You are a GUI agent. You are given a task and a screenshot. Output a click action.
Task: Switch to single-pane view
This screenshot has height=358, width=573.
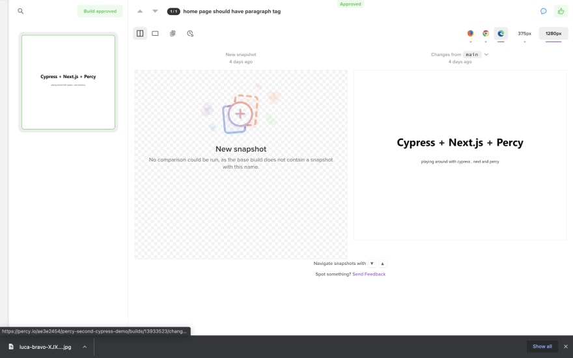(x=156, y=33)
